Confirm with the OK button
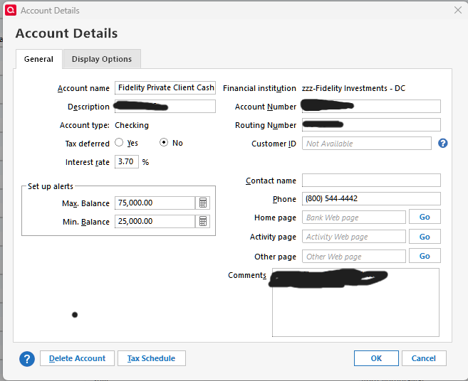The image size is (468, 381). click(376, 358)
